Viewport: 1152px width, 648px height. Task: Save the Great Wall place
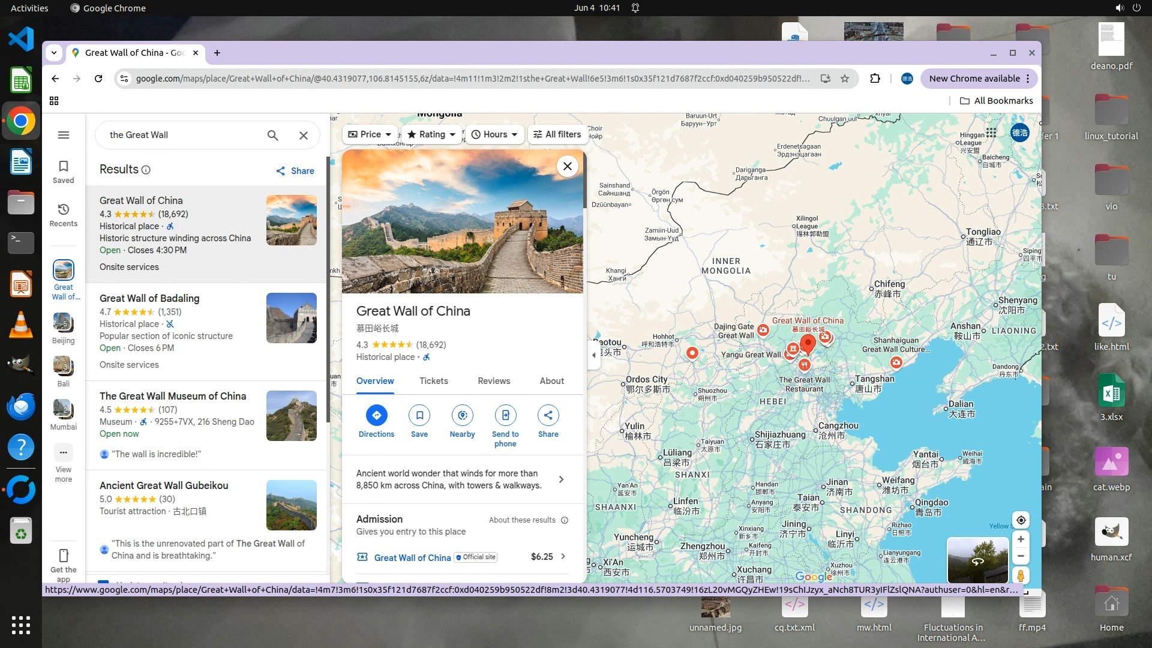tap(419, 415)
